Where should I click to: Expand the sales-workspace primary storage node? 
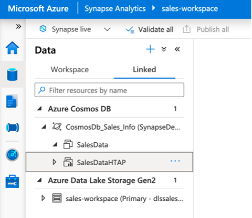(43, 198)
